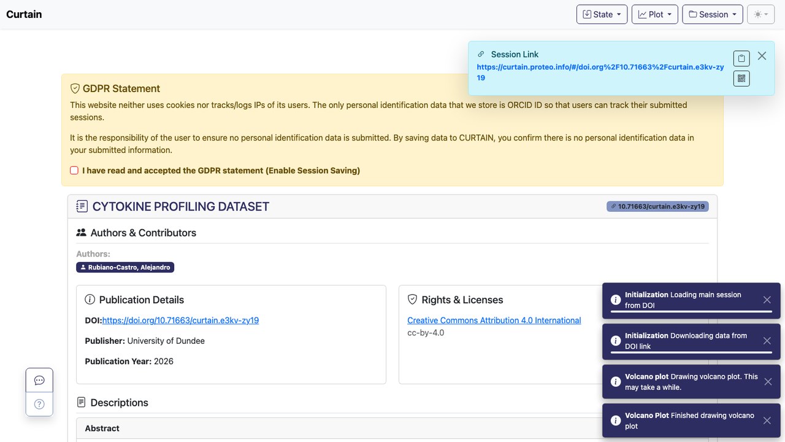The image size is (785, 442).
Task: Go to the Curtain home title
Action: [24, 14]
